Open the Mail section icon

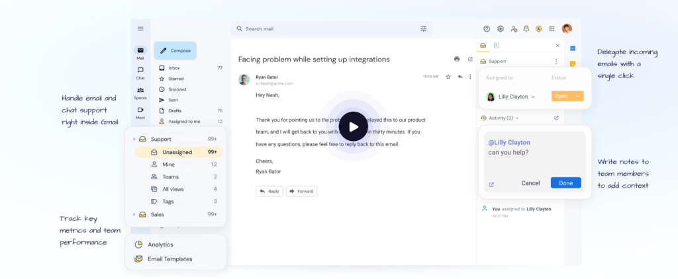coord(140,50)
